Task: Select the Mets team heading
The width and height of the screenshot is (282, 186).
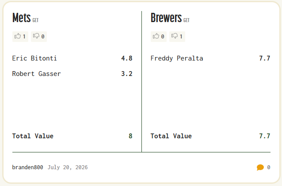Action: 21,18
